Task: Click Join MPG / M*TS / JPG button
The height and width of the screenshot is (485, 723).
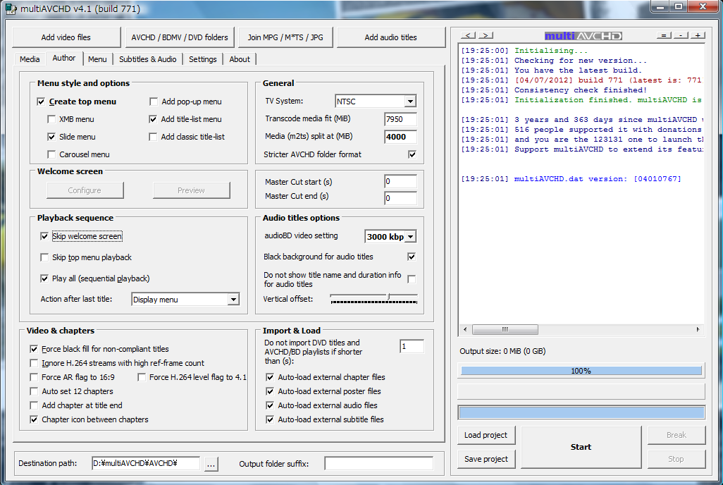Action: [x=285, y=37]
